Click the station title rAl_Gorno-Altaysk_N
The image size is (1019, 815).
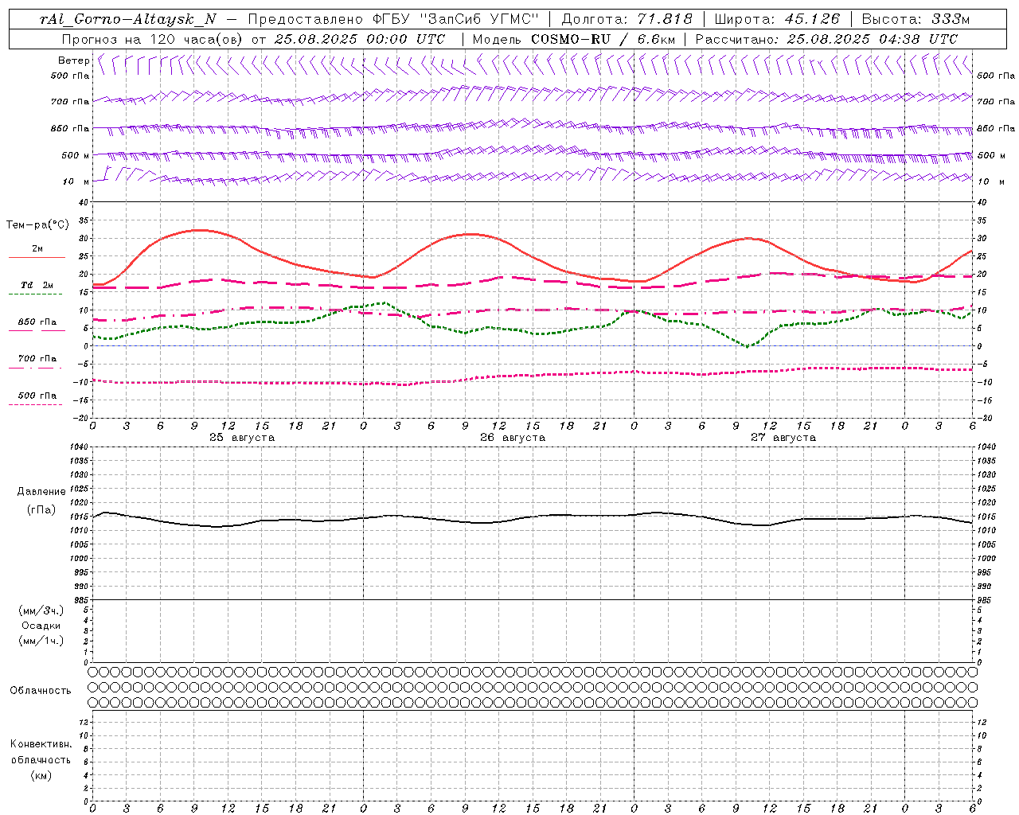click(128, 19)
